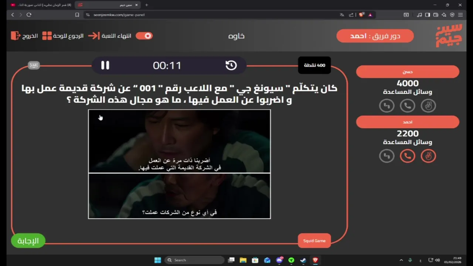Image resolution: width=473 pixels, height=266 pixels.
Task: Open site settings icon in address bar
Action: click(x=88, y=15)
